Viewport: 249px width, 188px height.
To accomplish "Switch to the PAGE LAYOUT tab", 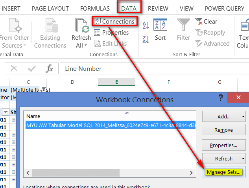I will point(50,8).
